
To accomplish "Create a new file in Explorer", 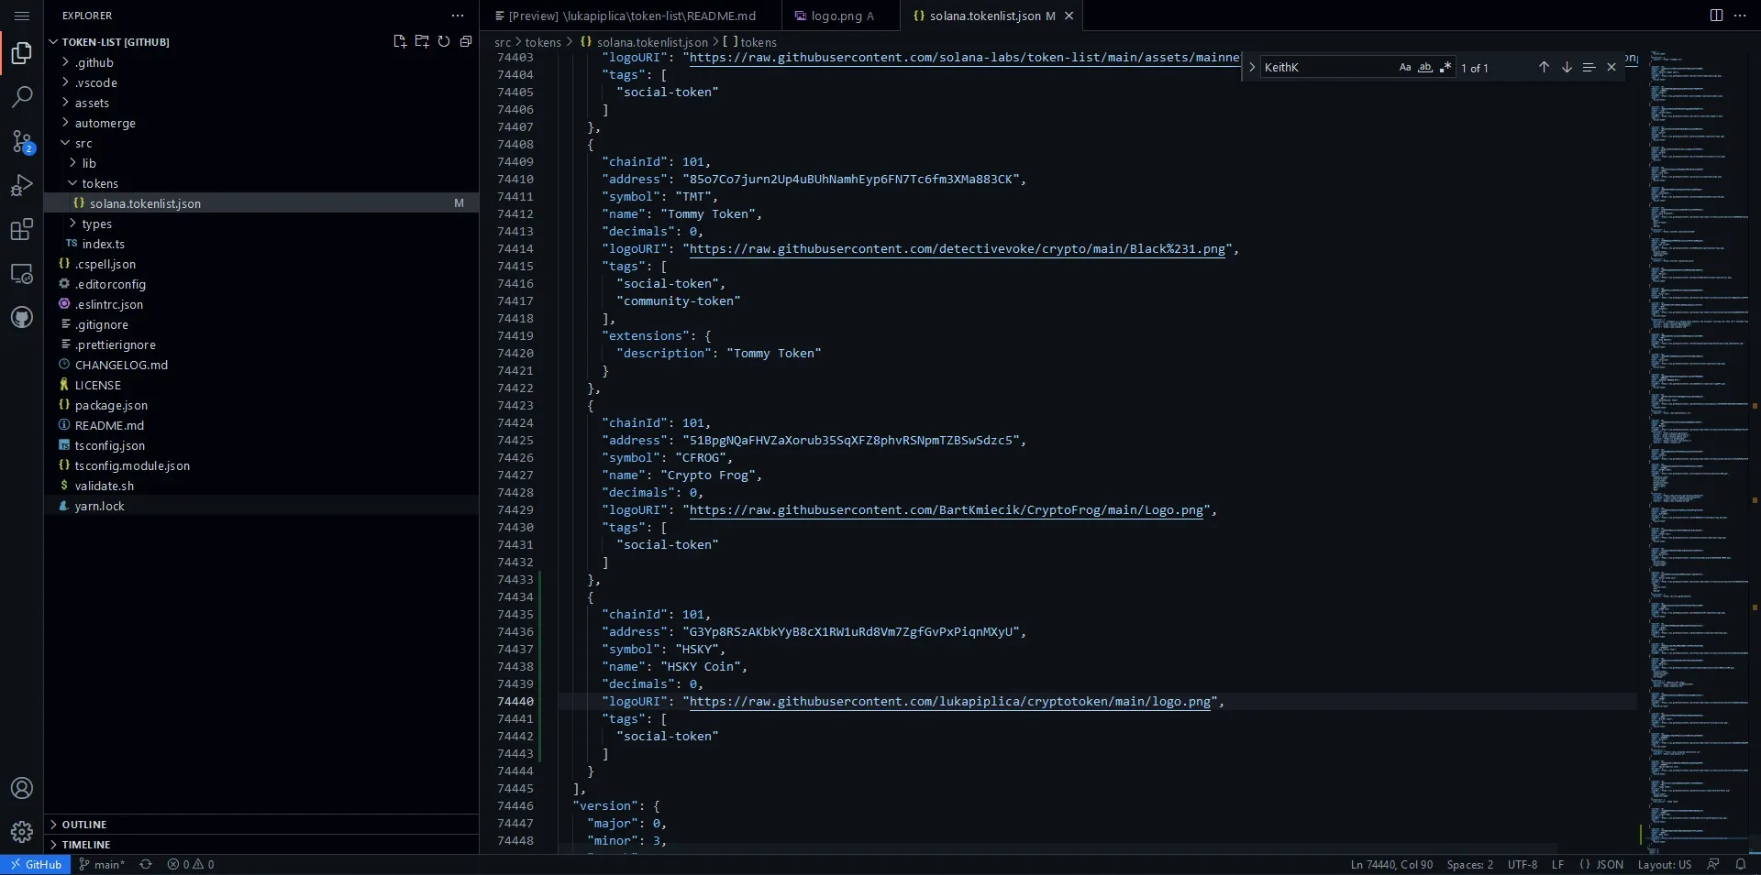I will click(x=400, y=41).
